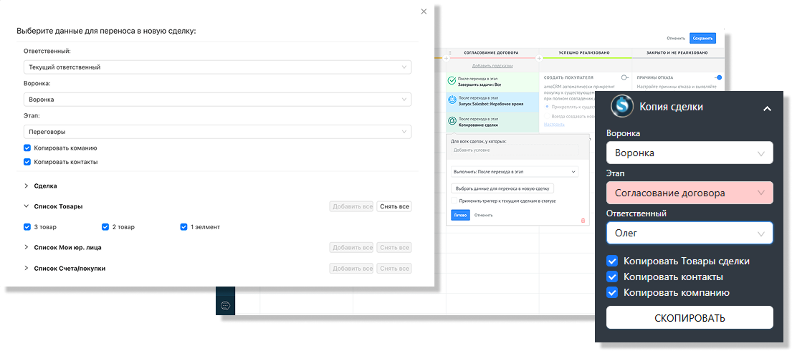The width and height of the screenshot is (792, 351).
Task: Open the Этап dropdown showing Переговоры
Action: (x=217, y=132)
